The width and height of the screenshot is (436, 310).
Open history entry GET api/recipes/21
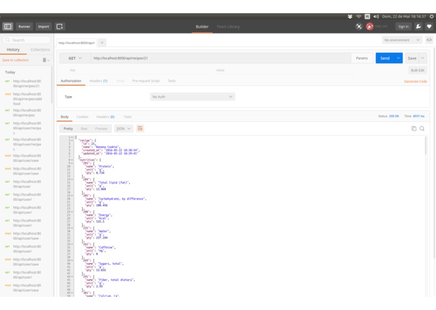click(x=26, y=83)
